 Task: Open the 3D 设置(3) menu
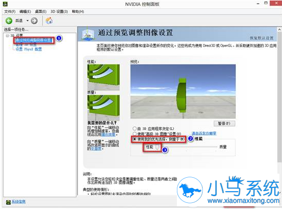(59, 11)
